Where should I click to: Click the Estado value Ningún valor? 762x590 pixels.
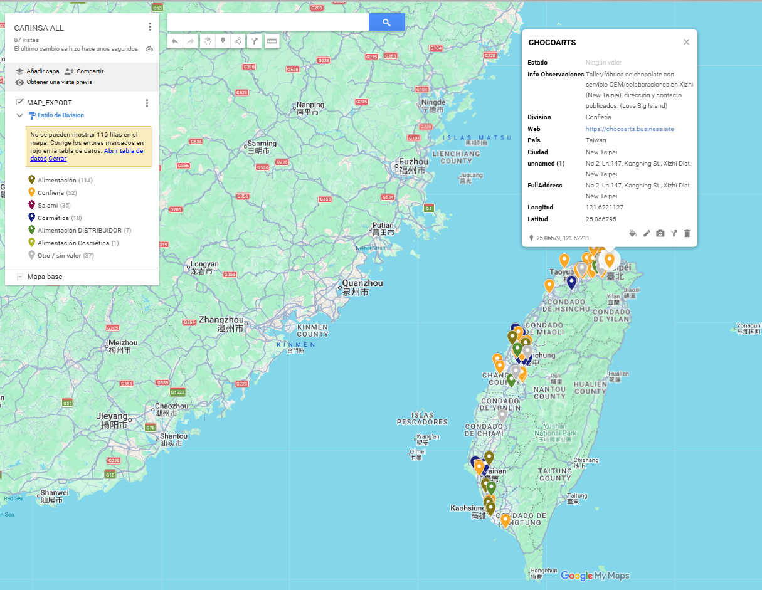click(604, 63)
